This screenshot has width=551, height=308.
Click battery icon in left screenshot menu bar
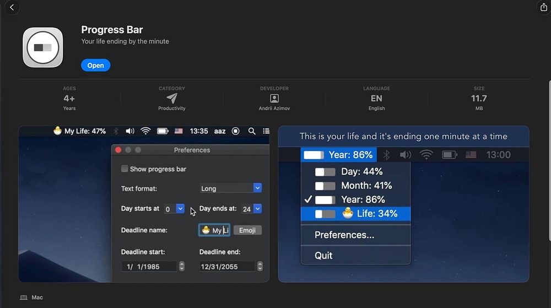click(x=163, y=131)
